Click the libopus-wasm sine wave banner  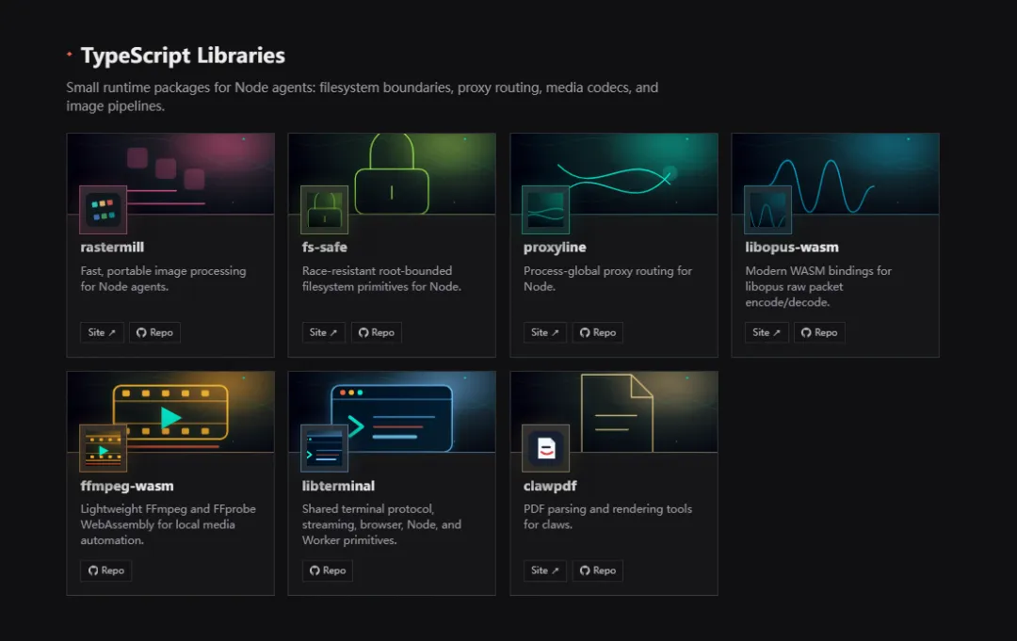tap(835, 174)
